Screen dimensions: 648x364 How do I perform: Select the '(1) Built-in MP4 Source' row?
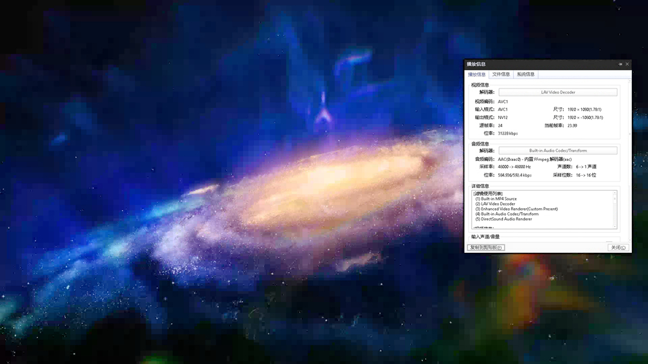496,198
